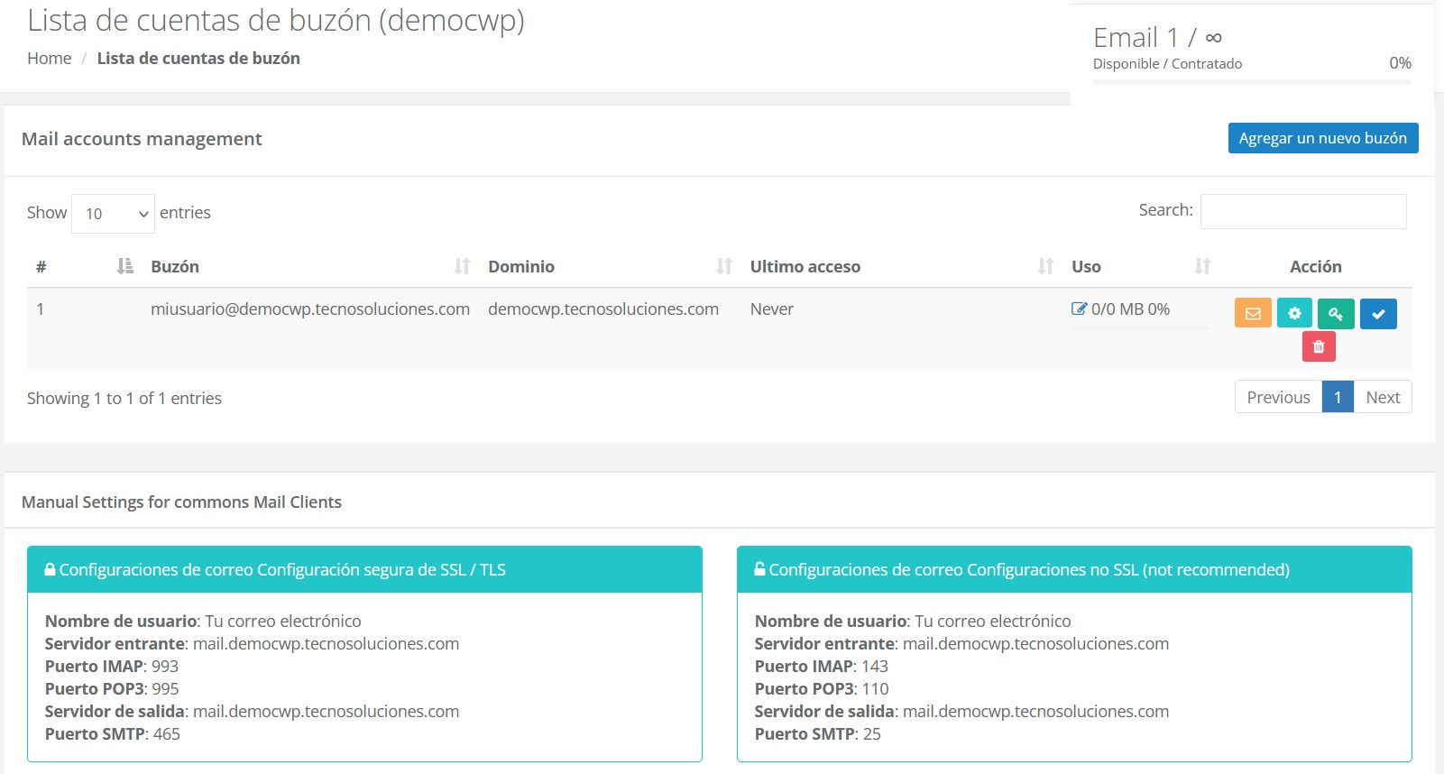
Task: Click the orange envelope webmail icon
Action: pos(1253,314)
